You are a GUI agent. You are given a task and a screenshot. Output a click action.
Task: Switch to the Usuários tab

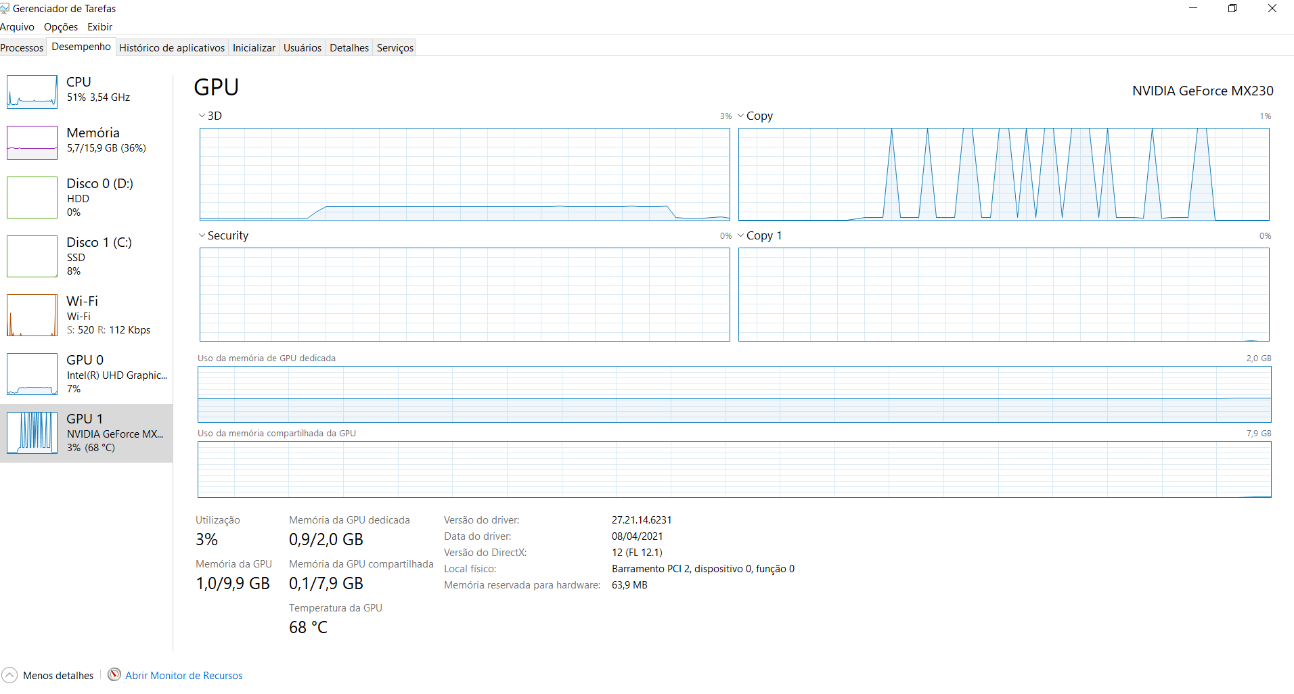point(303,47)
